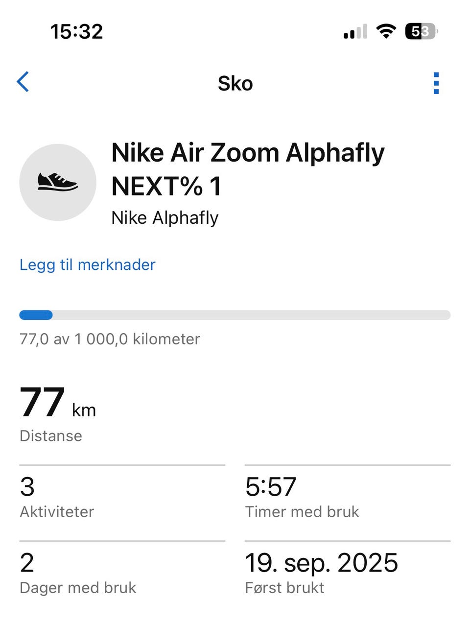Tap the cellular signal bars icon

tap(355, 32)
